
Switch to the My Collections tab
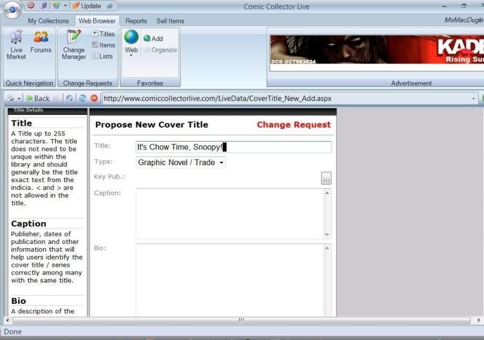pyautogui.click(x=48, y=21)
